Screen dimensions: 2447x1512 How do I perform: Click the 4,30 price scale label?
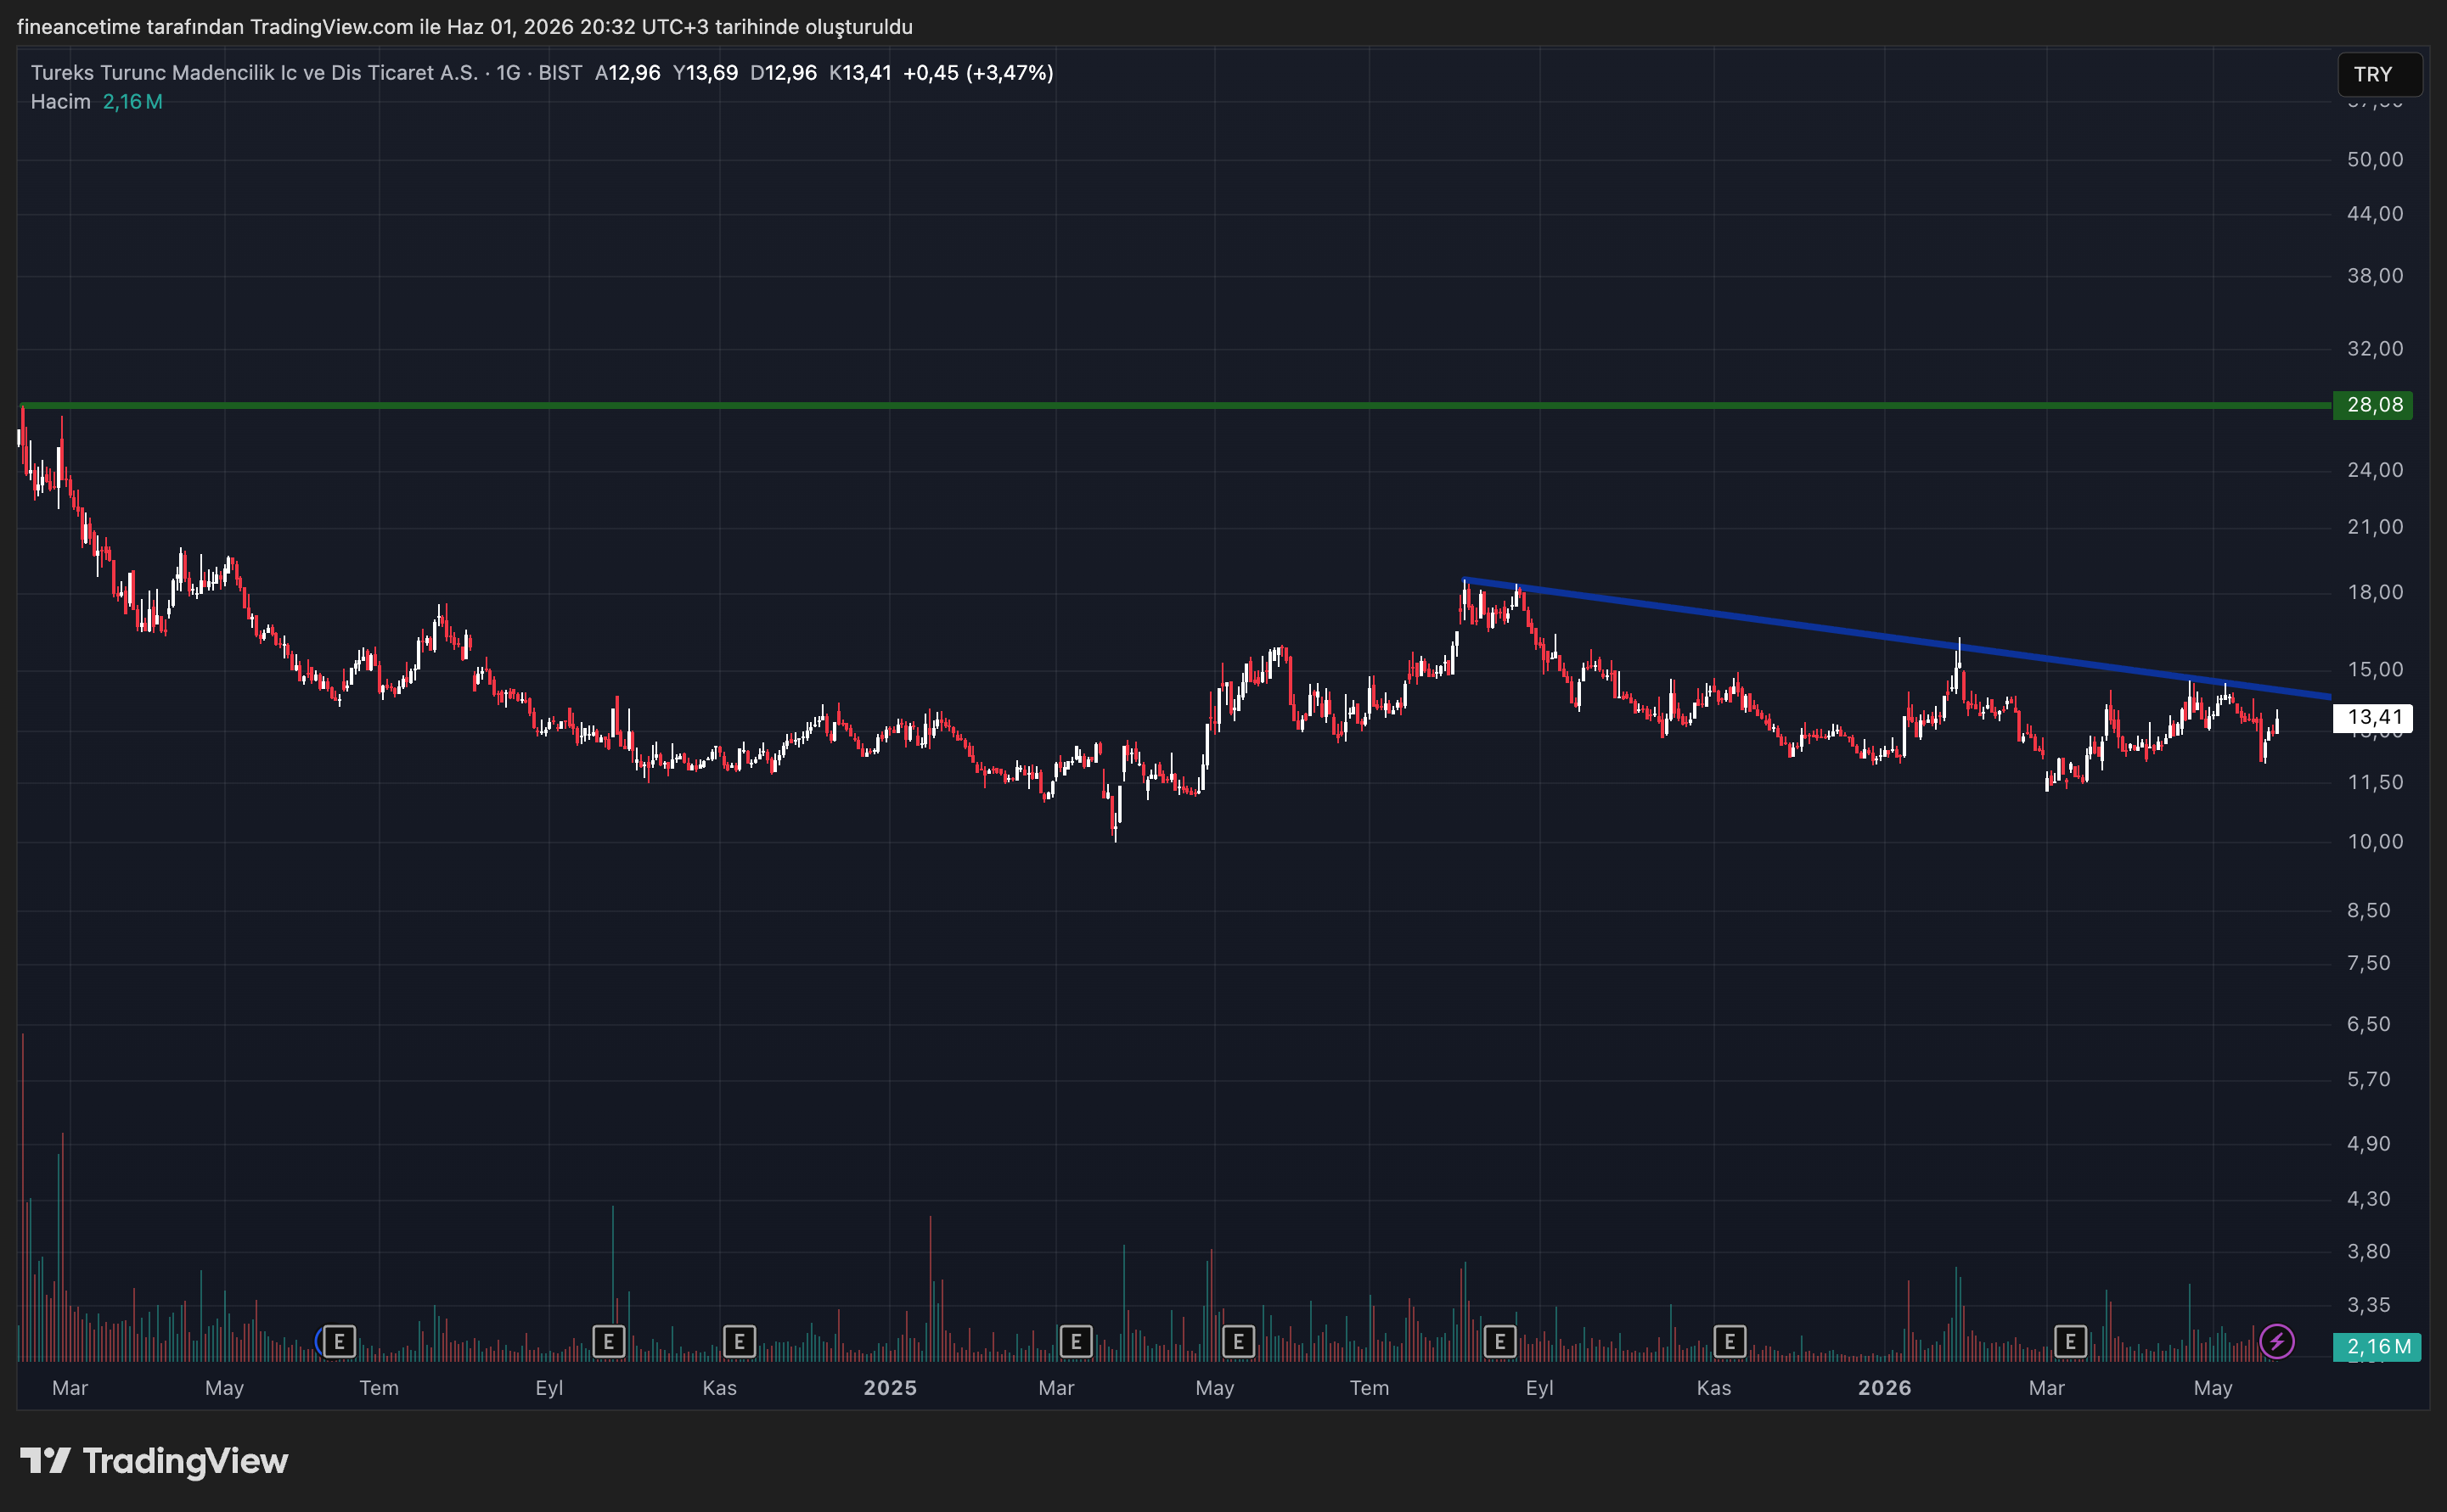(2369, 1199)
